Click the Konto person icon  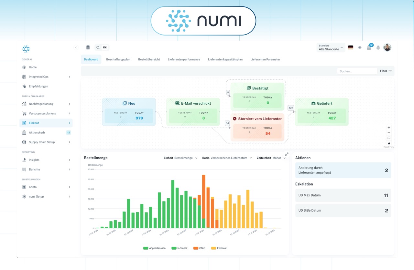(x=24, y=187)
